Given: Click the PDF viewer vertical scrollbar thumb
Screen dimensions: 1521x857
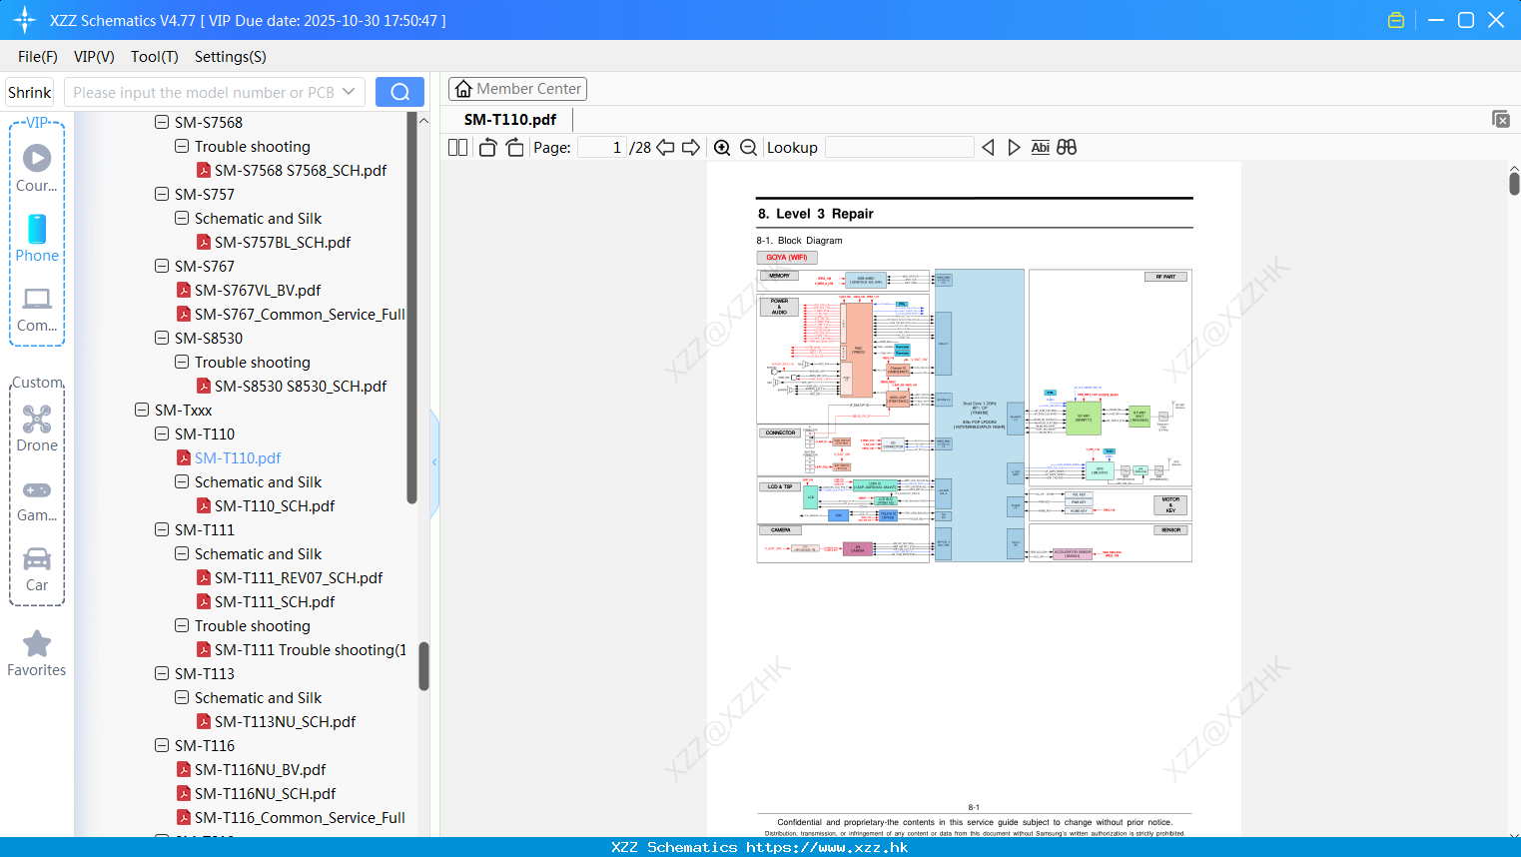Looking at the screenshot, I should pyautogui.click(x=1514, y=184).
